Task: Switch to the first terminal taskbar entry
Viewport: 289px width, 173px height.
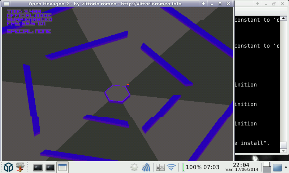Action: coord(38,167)
